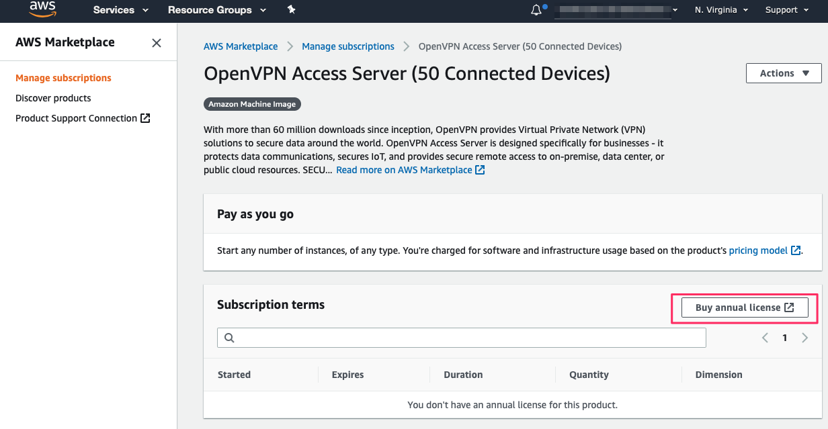Click the Pay as you go heading

(255, 214)
